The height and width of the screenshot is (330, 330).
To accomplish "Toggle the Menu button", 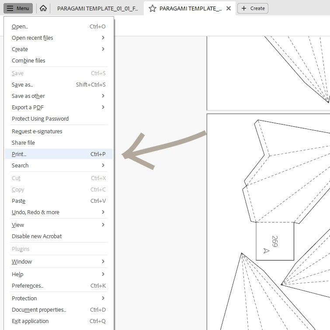I will 18,8.
